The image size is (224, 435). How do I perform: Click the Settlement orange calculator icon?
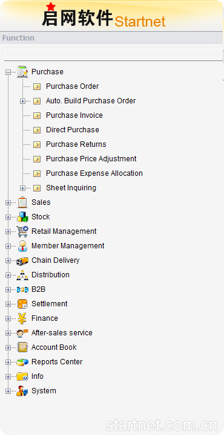pyautogui.click(x=22, y=304)
